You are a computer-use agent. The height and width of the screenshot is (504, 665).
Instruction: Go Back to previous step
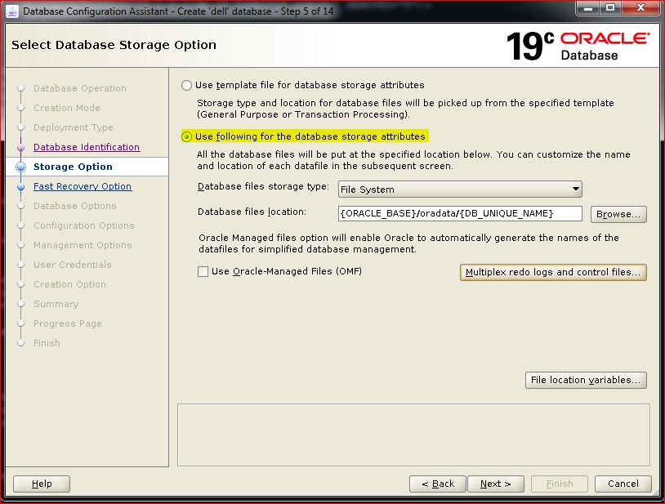tap(438, 484)
